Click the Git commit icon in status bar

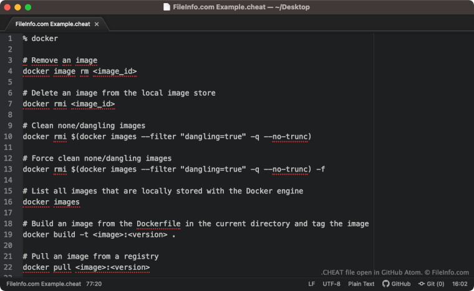[x=422, y=284]
